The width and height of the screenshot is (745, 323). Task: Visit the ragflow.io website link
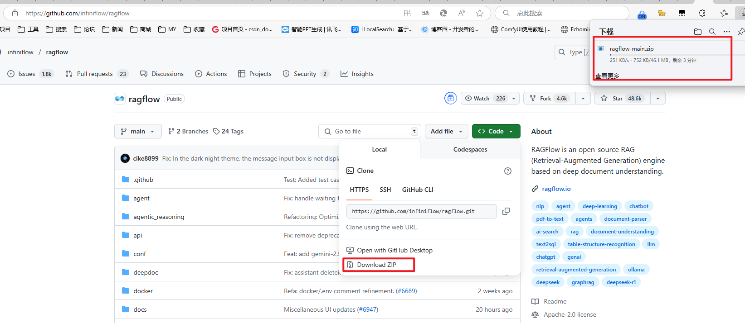(556, 189)
